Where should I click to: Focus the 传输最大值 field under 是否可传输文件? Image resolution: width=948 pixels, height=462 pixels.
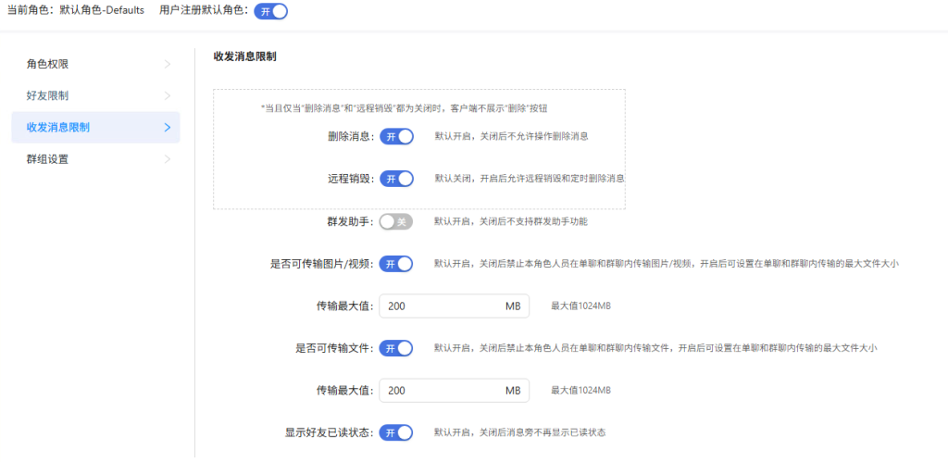pos(454,391)
